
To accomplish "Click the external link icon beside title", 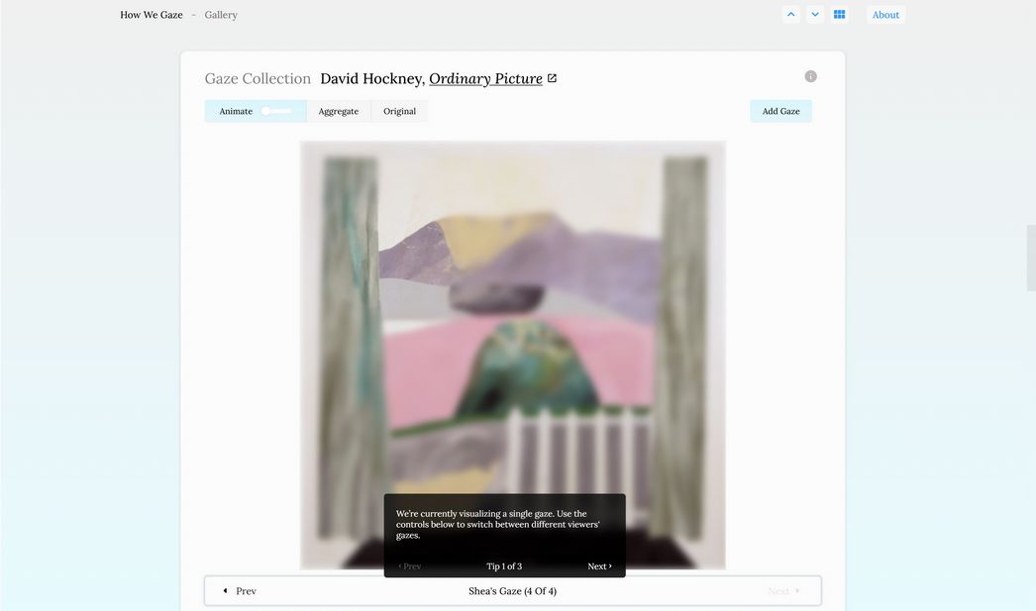I will pos(553,78).
